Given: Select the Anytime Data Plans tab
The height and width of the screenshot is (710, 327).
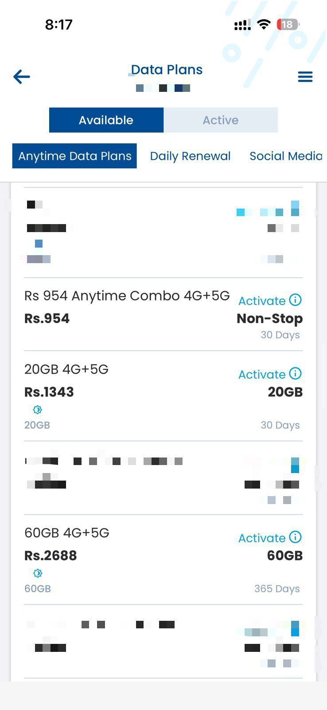Looking at the screenshot, I should coord(74,156).
